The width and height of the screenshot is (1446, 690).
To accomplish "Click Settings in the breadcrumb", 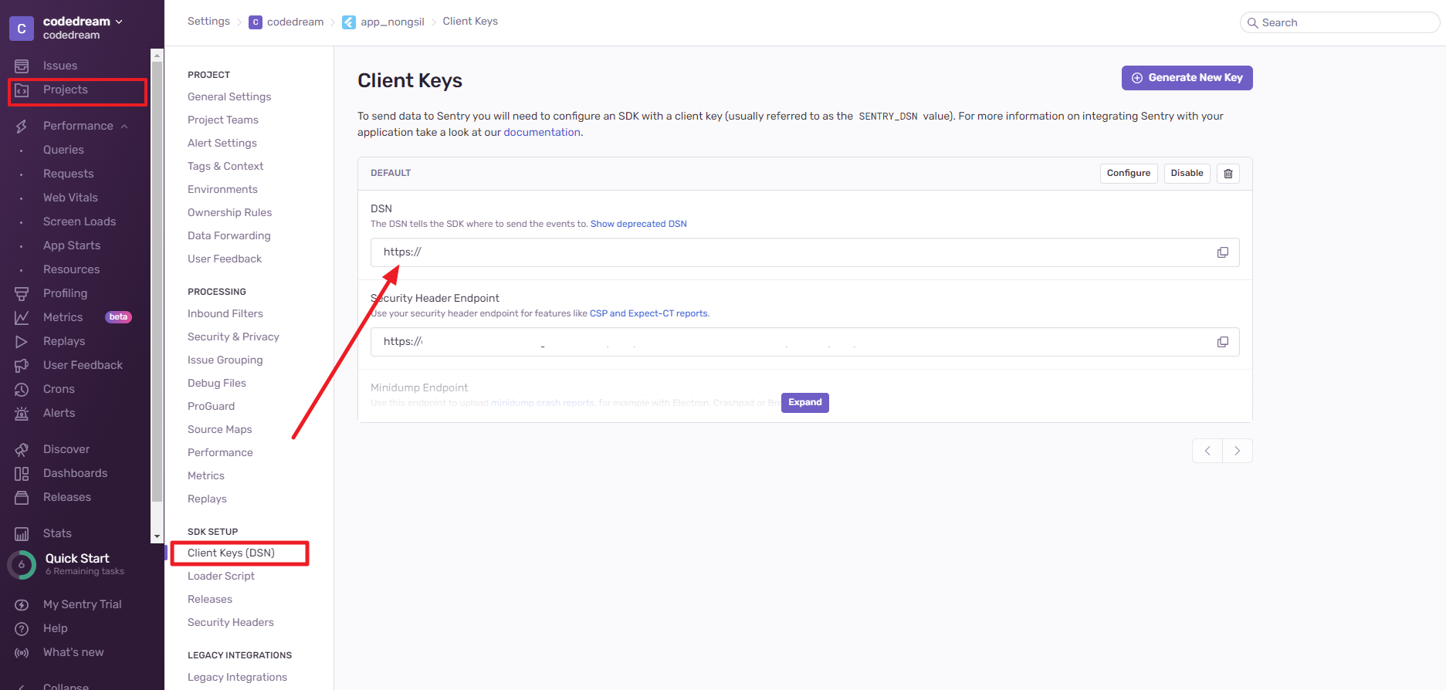I will [x=208, y=21].
